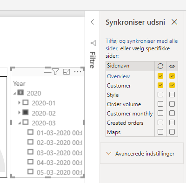Screen dimensions: 186x183
Task: Check the 04-03-2020 date box
Action: point(30,162)
